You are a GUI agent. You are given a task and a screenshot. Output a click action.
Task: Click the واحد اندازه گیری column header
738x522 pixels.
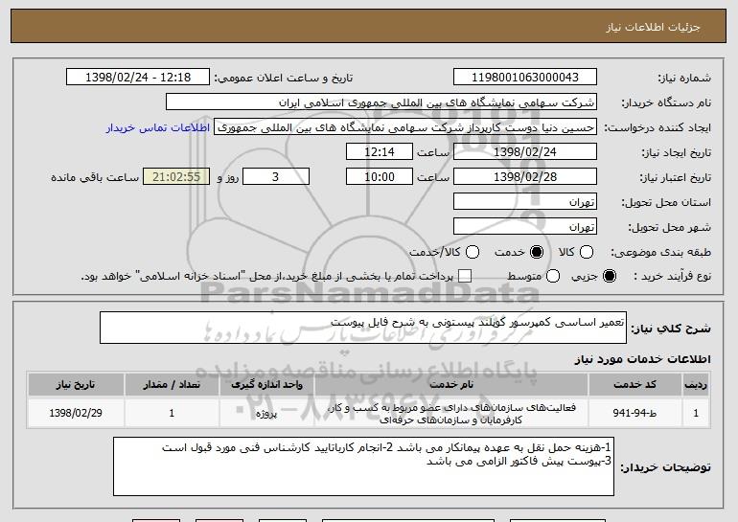[x=266, y=385]
